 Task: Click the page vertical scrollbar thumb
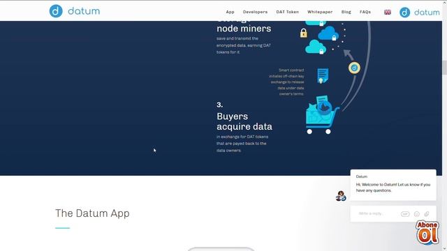tap(444, 68)
